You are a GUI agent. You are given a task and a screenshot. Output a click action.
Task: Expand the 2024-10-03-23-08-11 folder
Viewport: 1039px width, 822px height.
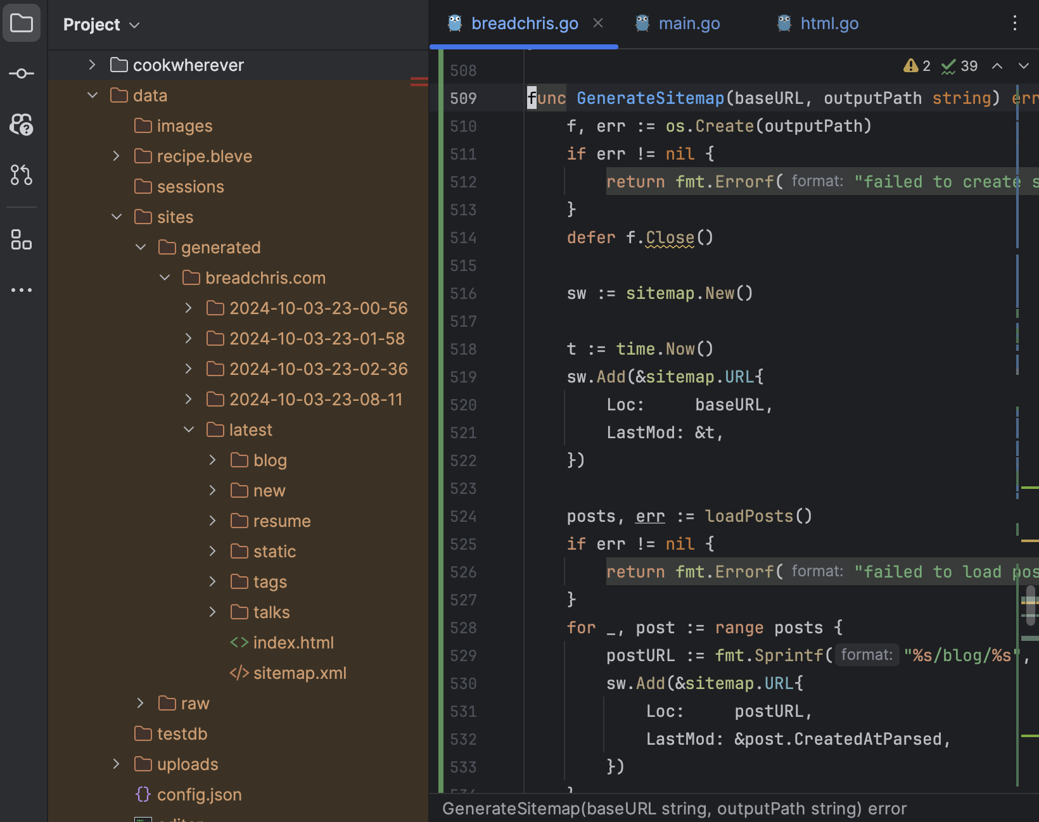(189, 400)
